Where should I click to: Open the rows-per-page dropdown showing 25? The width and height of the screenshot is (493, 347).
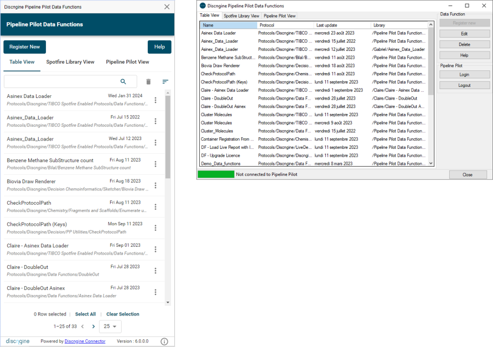pyautogui.click(x=110, y=327)
